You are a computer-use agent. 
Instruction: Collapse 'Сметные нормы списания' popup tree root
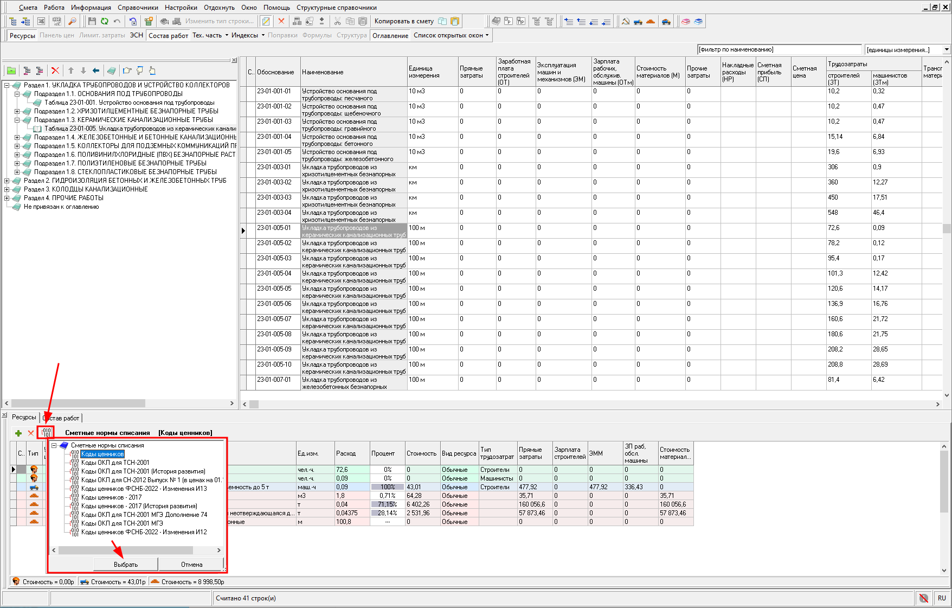pos(54,445)
